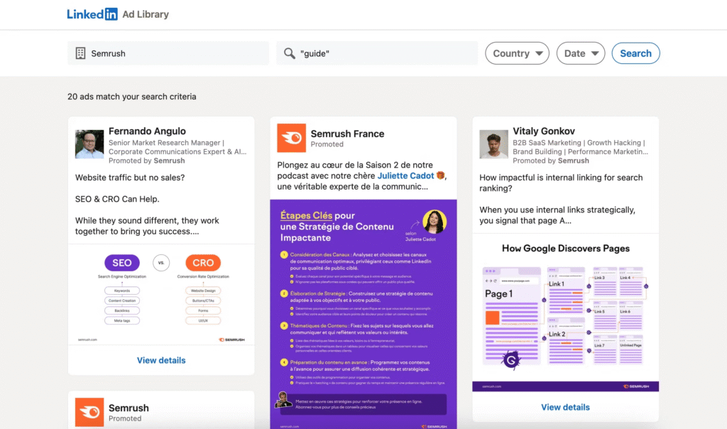The width and height of the screenshot is (727, 429).
Task: Select "20 ads match your search criteria" text
Action: tap(132, 97)
